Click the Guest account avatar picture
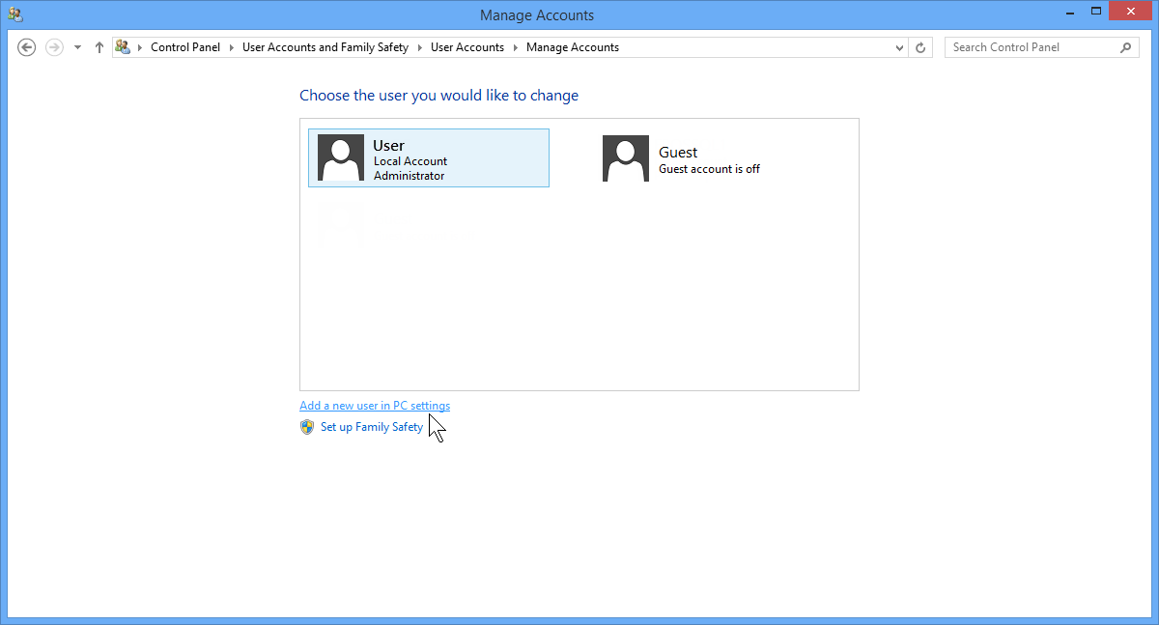This screenshot has width=1159, height=625. 626,157
